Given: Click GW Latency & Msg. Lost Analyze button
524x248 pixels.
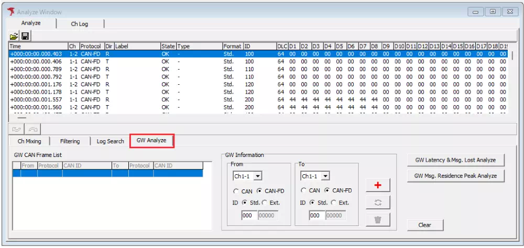Looking at the screenshot, I should click(x=455, y=160).
